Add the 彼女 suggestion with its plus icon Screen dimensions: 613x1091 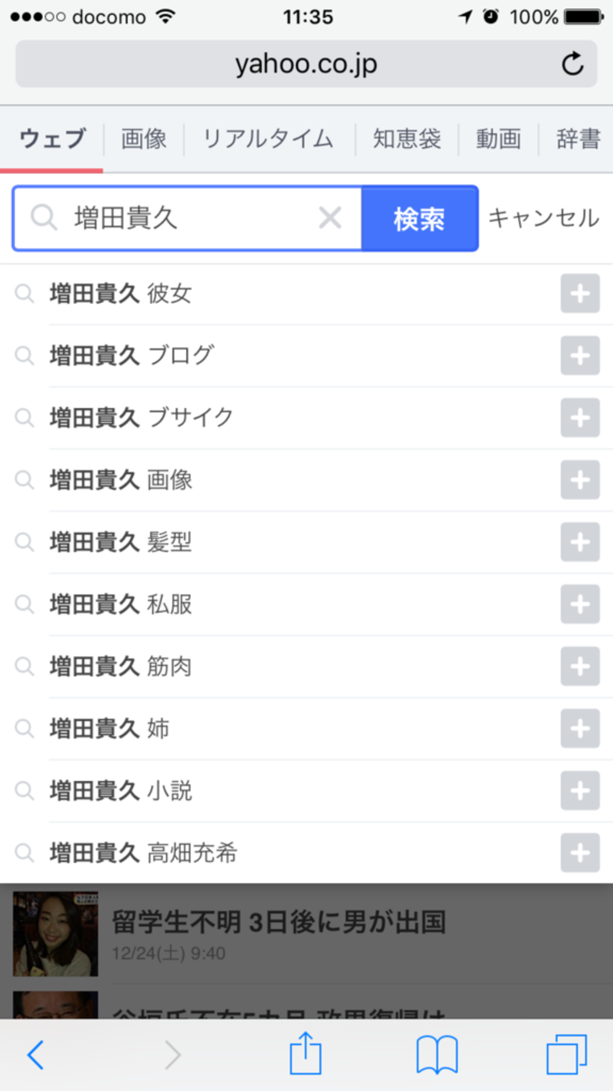(580, 293)
